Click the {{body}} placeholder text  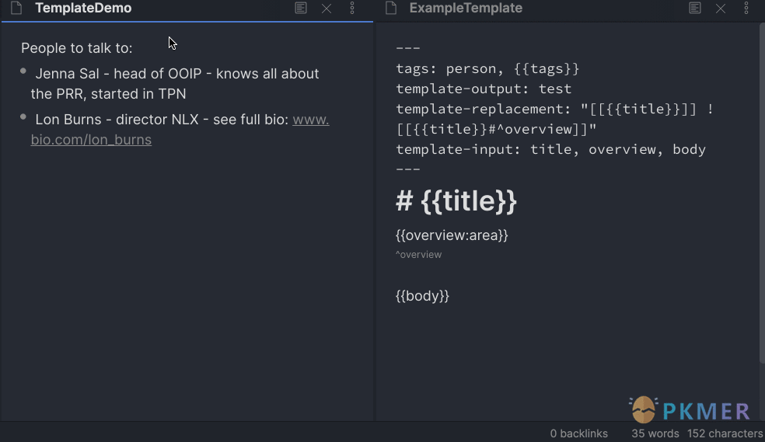[422, 296]
